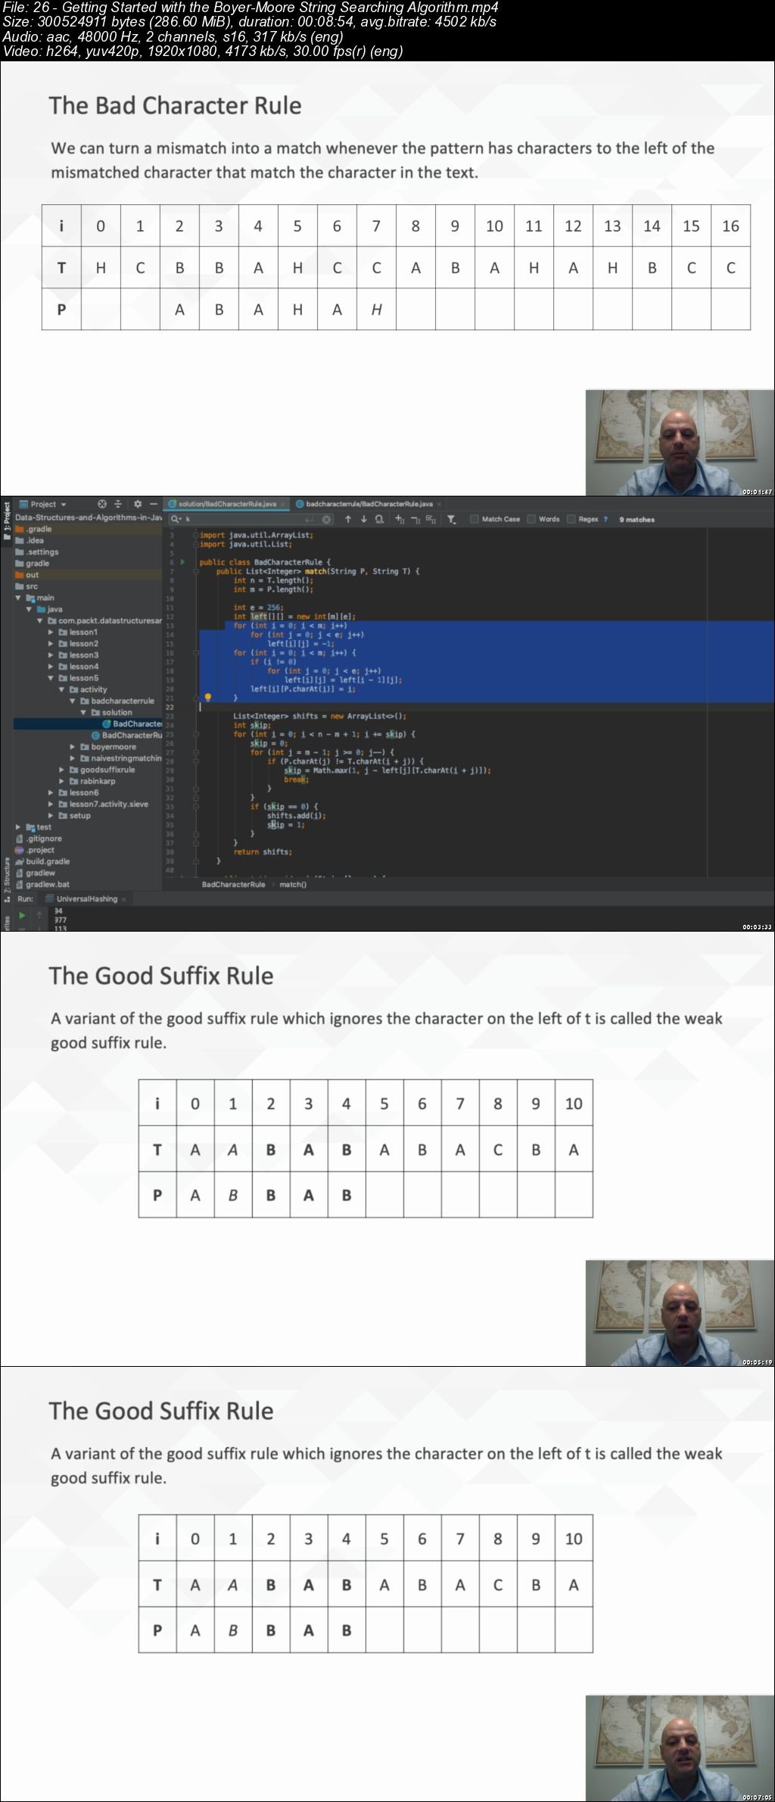The height and width of the screenshot is (1802, 775).
Task: Go to next occurrence arrow
Action: point(363,519)
